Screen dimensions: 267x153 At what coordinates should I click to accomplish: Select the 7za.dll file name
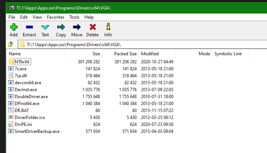point(21,76)
